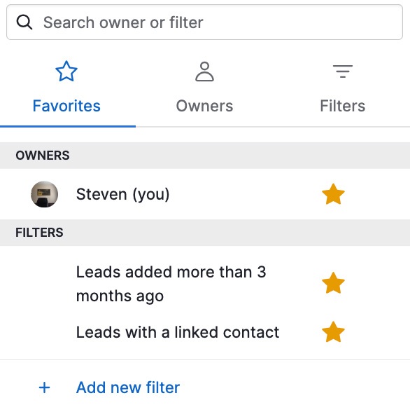Screen dimensions: 410x412
Task: Open the Owners tab label
Action: (x=204, y=106)
